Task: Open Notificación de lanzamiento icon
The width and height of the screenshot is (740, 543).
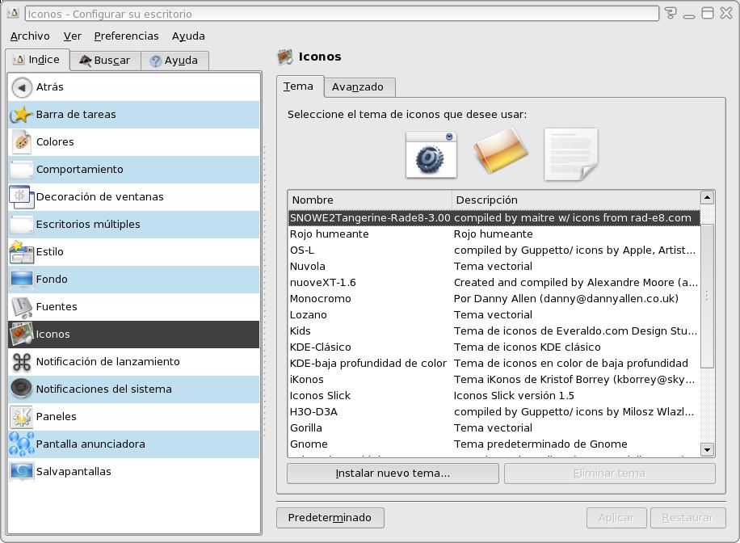Action: [x=21, y=362]
